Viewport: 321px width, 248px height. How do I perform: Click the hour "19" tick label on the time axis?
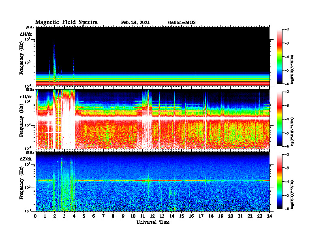[x=220, y=216]
